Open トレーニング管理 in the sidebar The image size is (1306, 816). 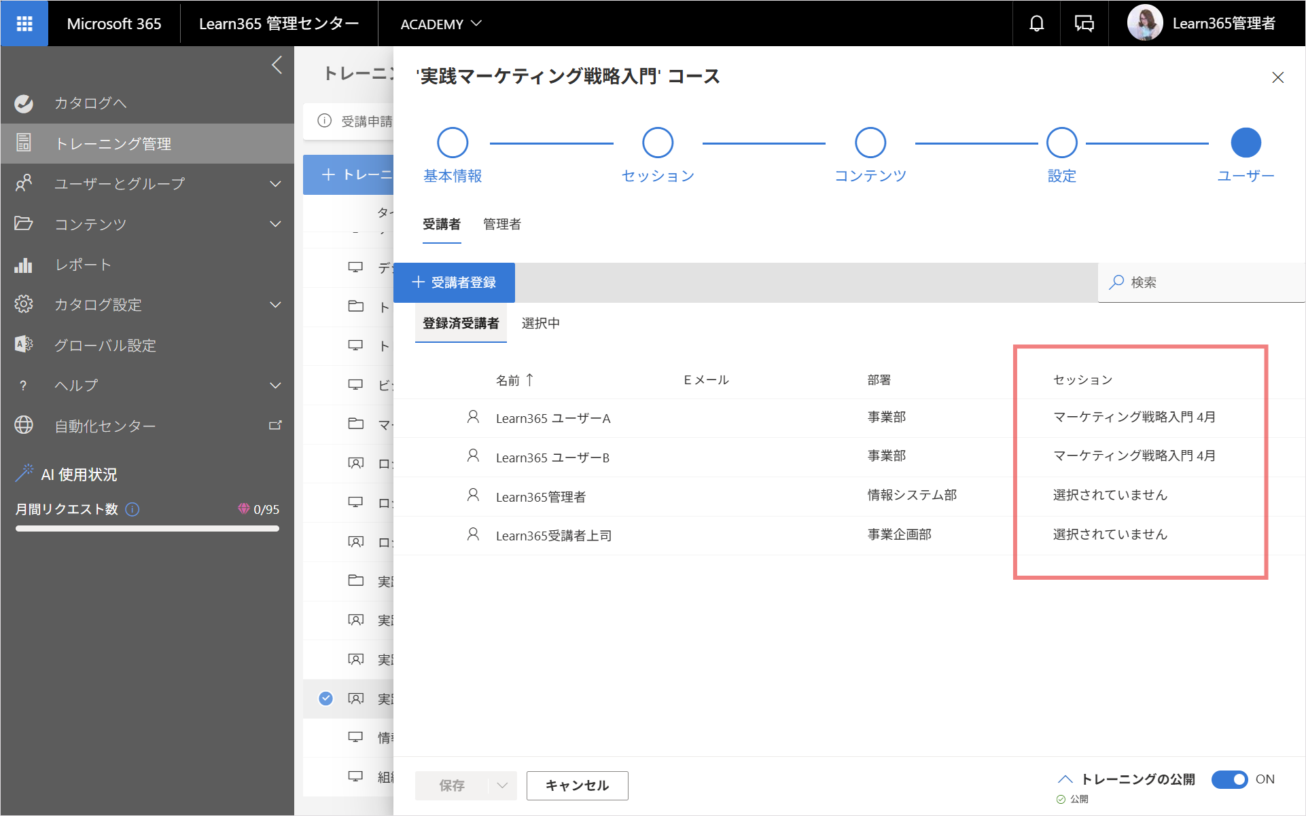point(147,143)
